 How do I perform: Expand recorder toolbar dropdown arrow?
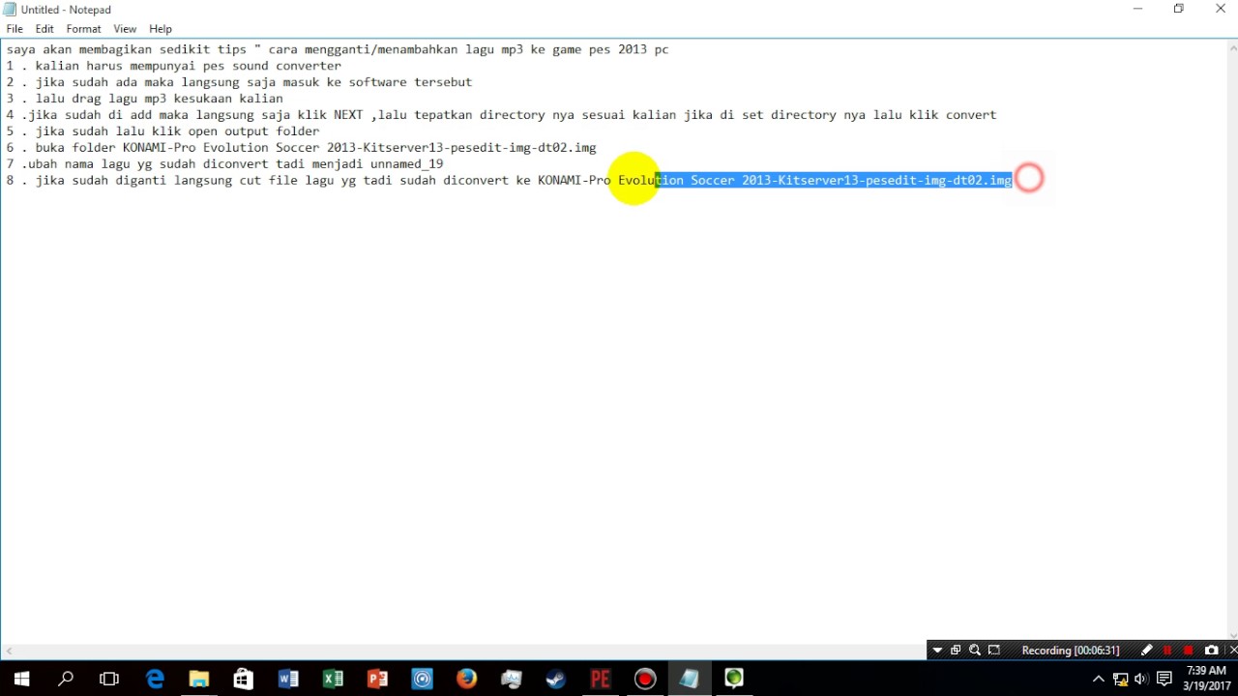pos(937,651)
